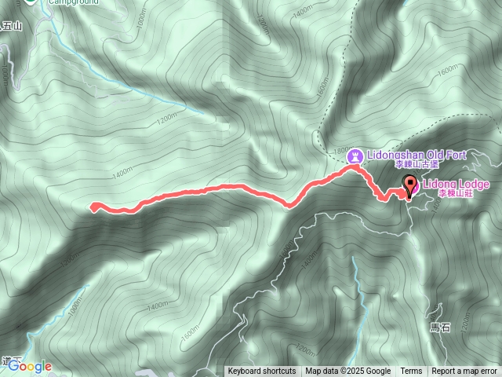Image resolution: width=502 pixels, height=377 pixels.
Task: Click the red end-point pin marker
Action: [x=410, y=187]
